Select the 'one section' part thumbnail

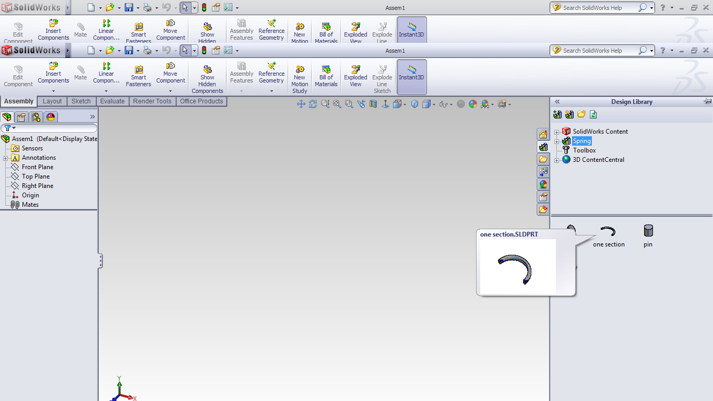pos(609,237)
